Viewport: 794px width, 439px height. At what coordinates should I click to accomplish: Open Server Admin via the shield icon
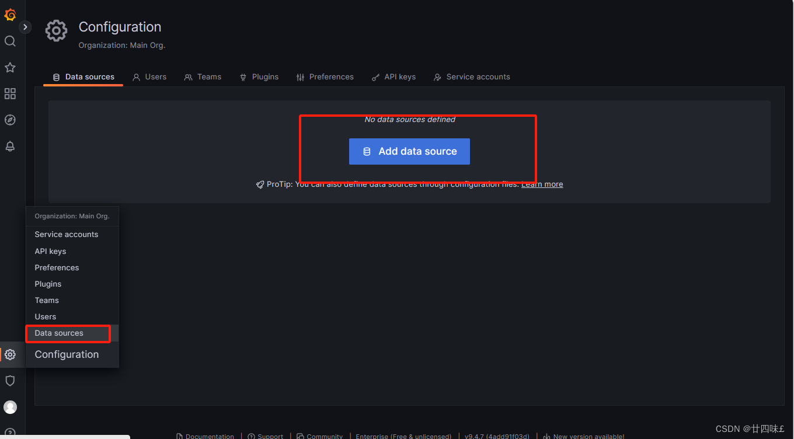point(9,381)
